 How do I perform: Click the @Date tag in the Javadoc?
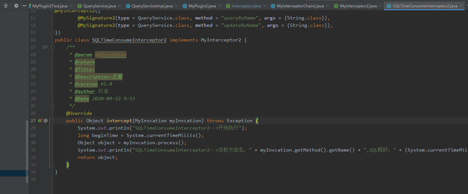click(x=82, y=99)
